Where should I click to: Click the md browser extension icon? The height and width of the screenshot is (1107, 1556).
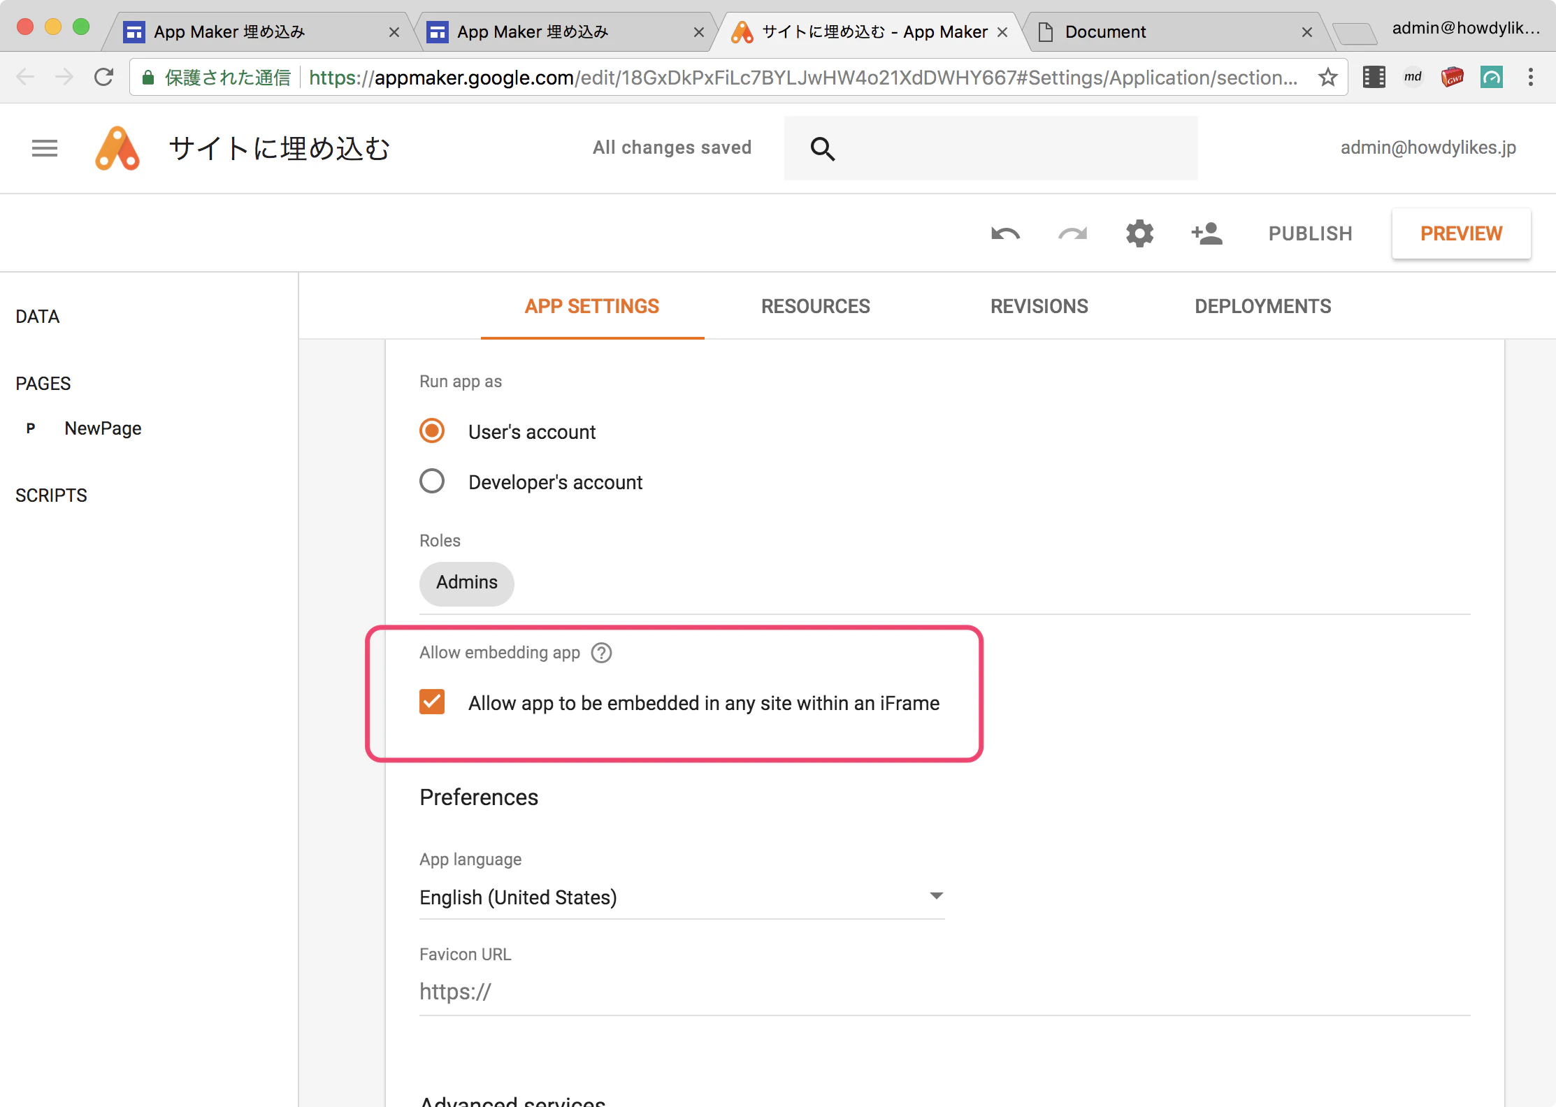click(x=1413, y=77)
